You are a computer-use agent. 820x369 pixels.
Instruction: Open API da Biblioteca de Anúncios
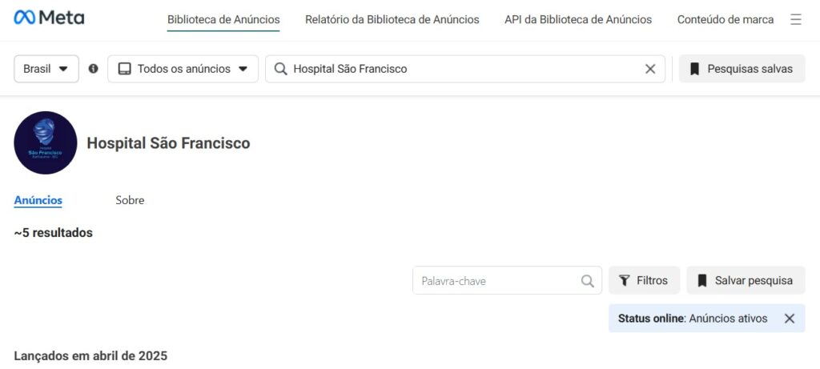(x=578, y=20)
